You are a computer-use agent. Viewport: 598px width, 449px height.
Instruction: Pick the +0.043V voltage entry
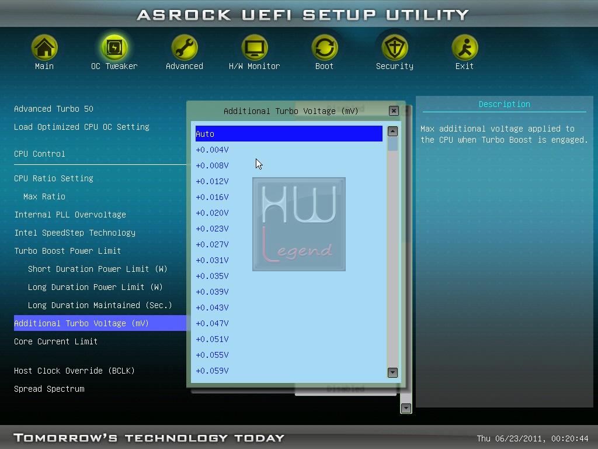[x=288, y=308]
